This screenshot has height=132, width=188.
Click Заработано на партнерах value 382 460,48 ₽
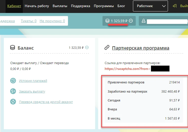pos(170,92)
